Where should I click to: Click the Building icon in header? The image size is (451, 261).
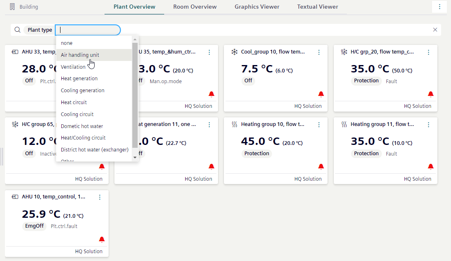[12, 7]
